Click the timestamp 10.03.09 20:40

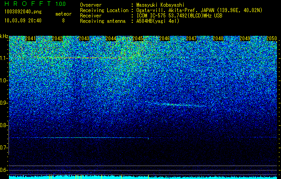coord(23,21)
